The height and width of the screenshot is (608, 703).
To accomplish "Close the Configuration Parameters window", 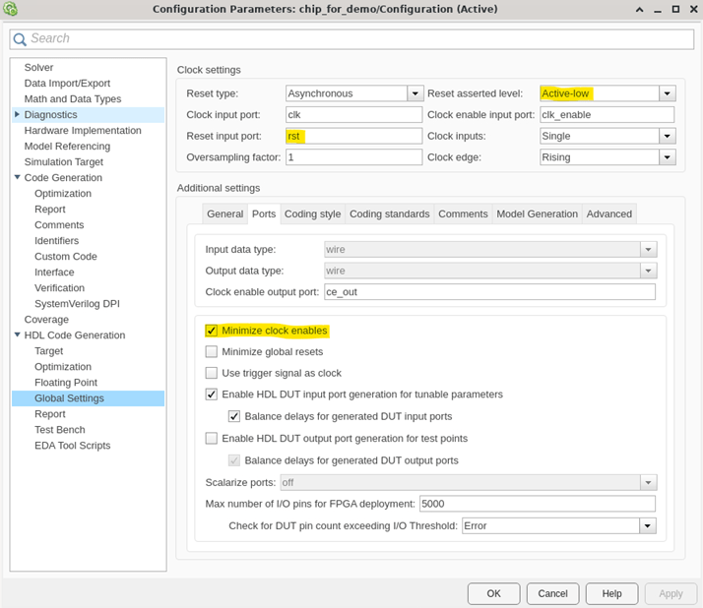I will [691, 9].
